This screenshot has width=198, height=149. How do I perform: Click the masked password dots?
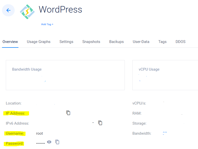40,143
